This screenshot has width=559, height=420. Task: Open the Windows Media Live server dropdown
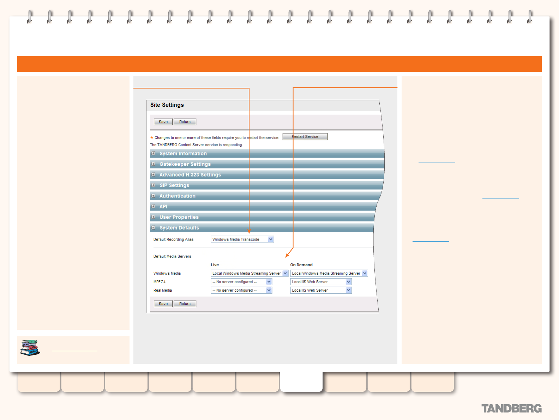[x=250, y=273]
